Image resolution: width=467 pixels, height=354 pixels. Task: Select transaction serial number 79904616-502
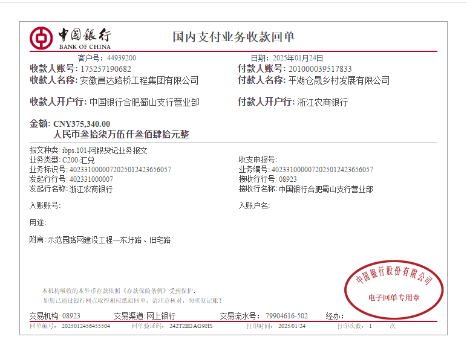click(286, 316)
